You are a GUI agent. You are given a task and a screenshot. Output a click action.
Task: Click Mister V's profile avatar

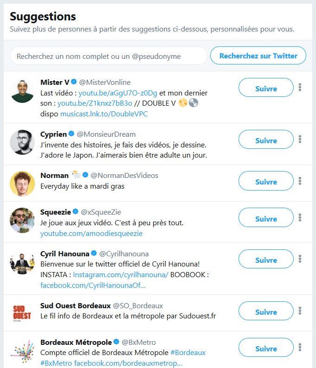tap(22, 91)
